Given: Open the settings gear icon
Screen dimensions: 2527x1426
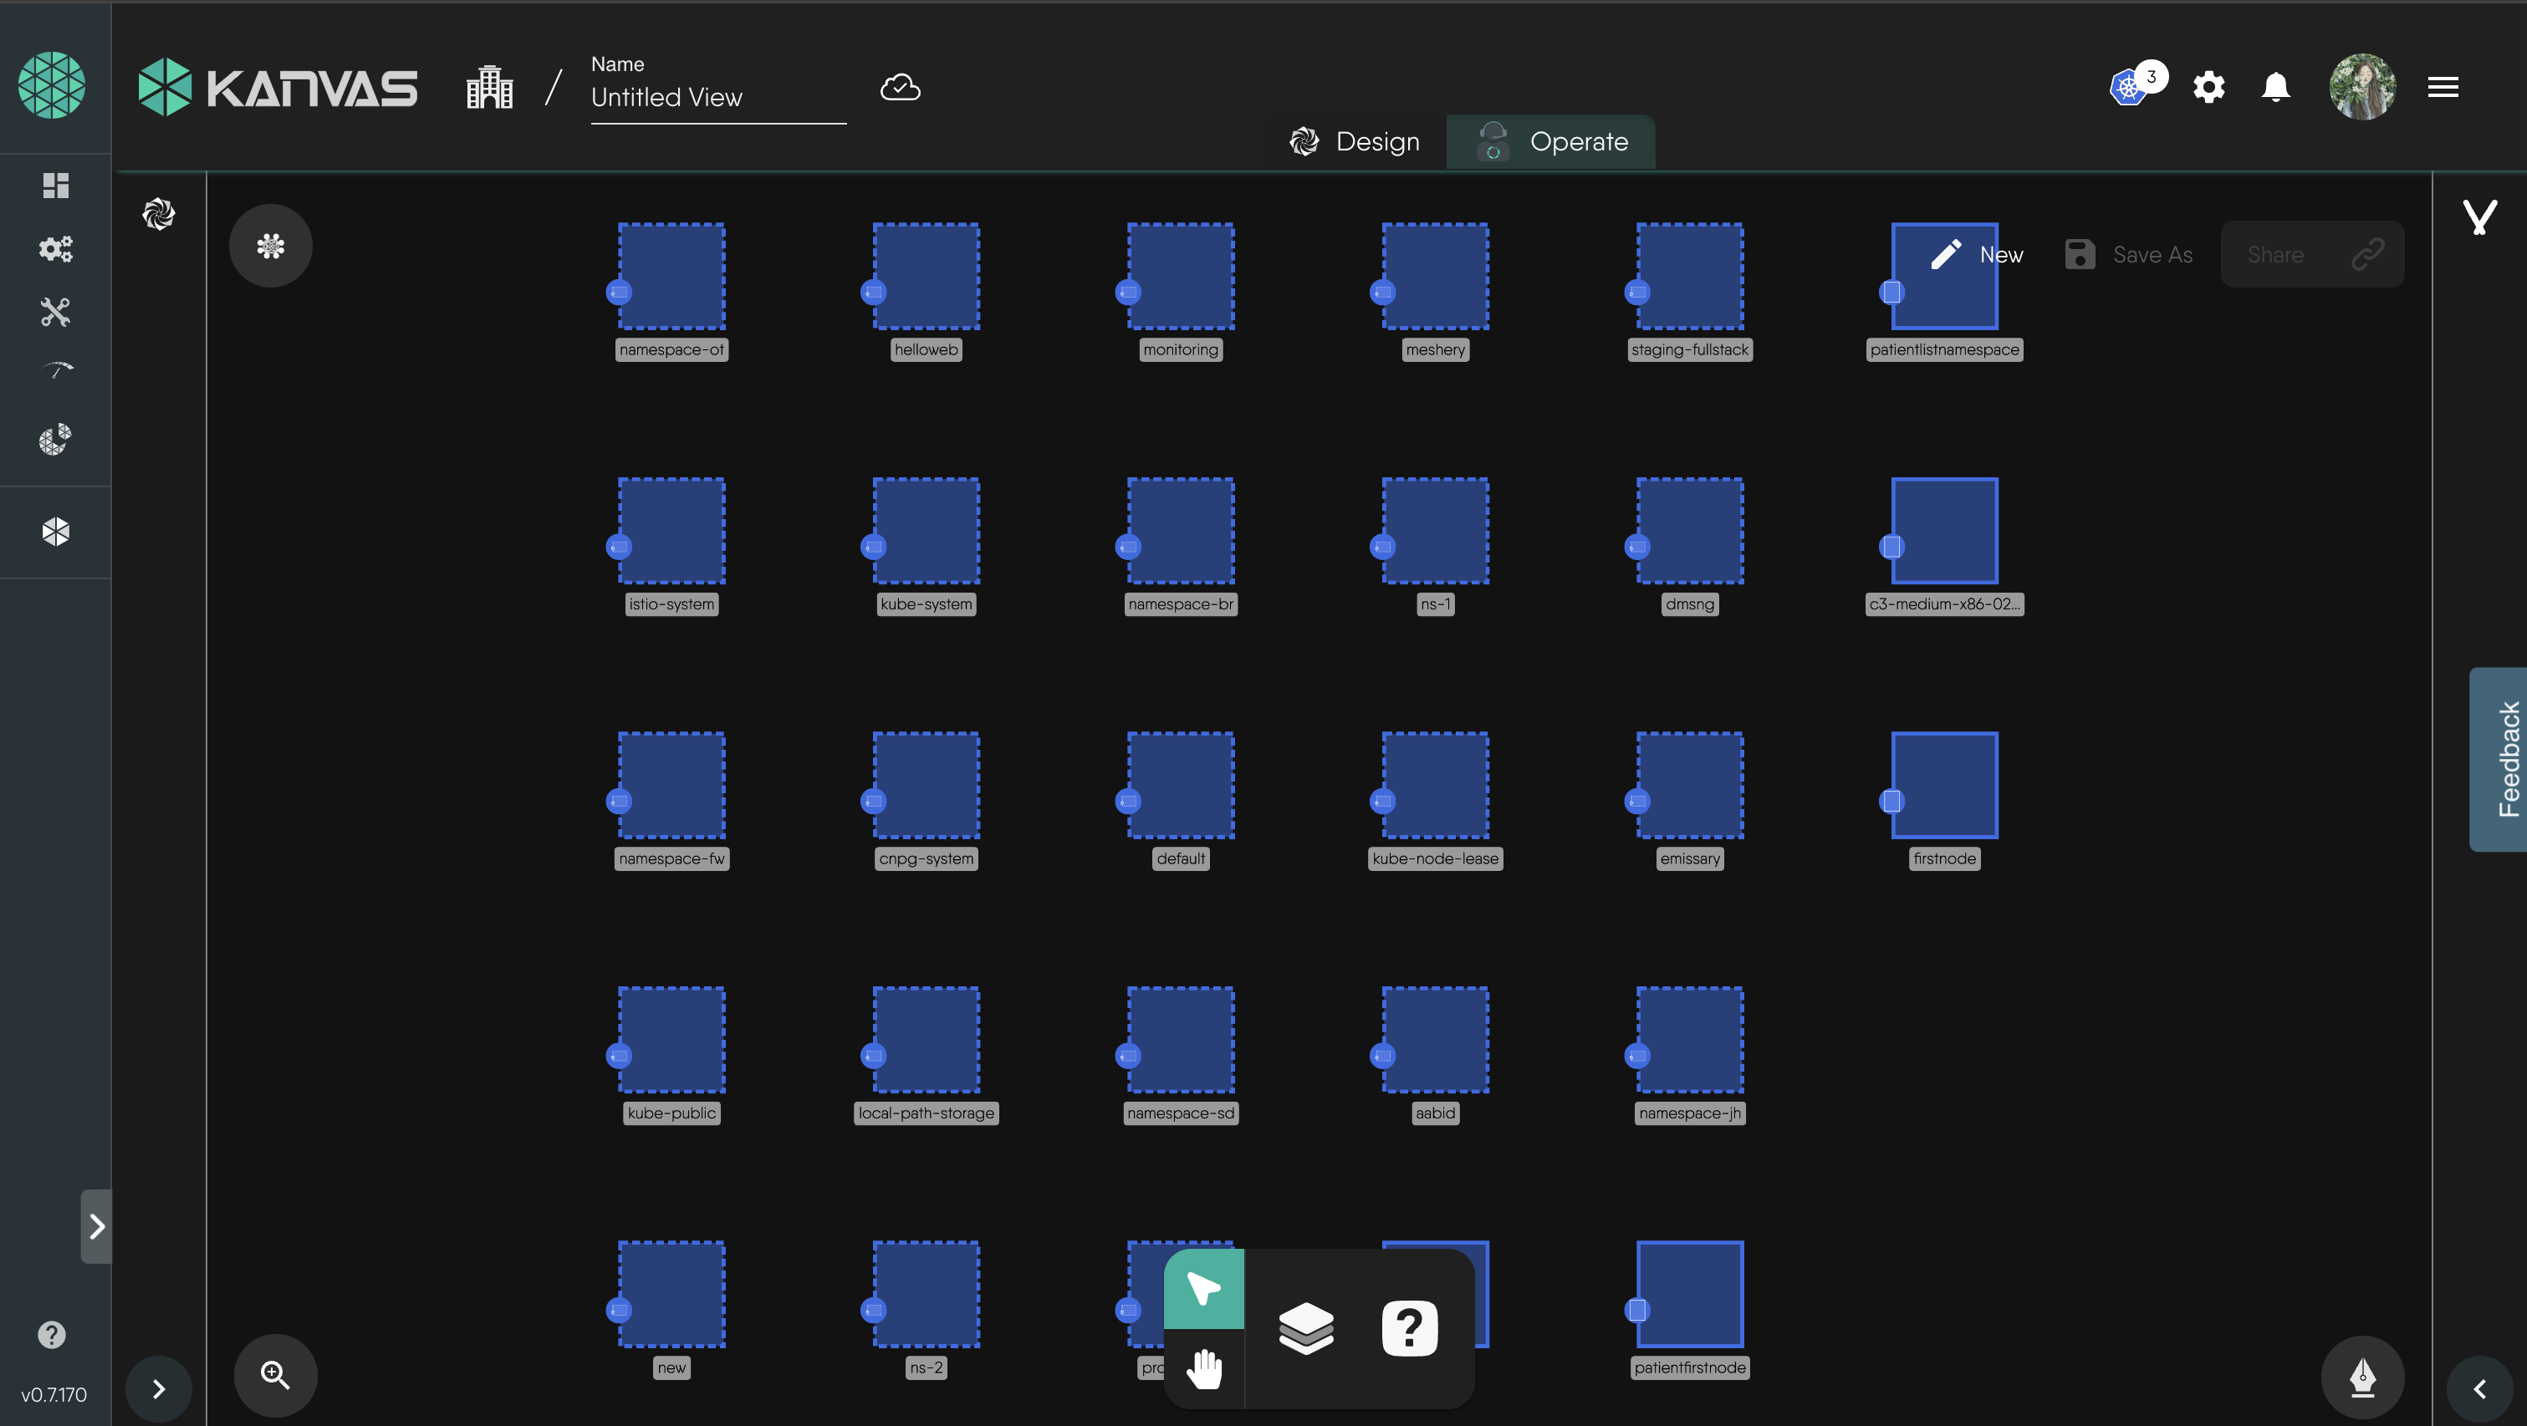Looking at the screenshot, I should coord(2208,87).
